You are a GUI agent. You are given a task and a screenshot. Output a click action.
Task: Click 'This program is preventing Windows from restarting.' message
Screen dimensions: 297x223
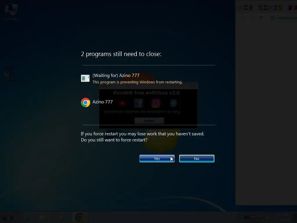[137, 82]
